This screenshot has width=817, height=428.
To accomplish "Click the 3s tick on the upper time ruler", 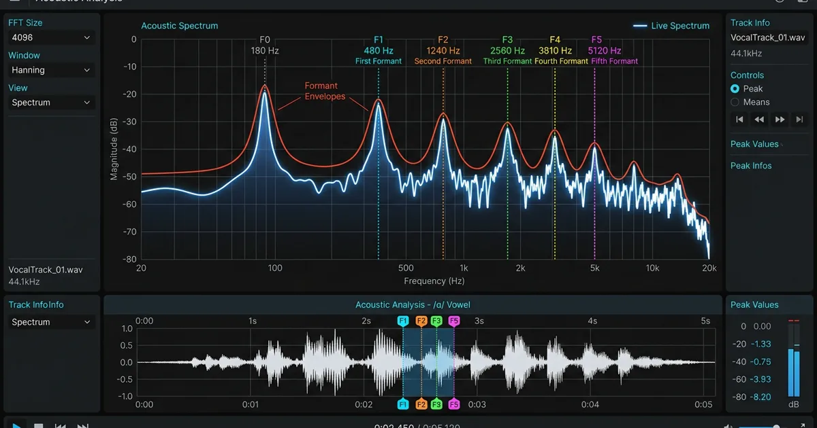I will coord(479,321).
